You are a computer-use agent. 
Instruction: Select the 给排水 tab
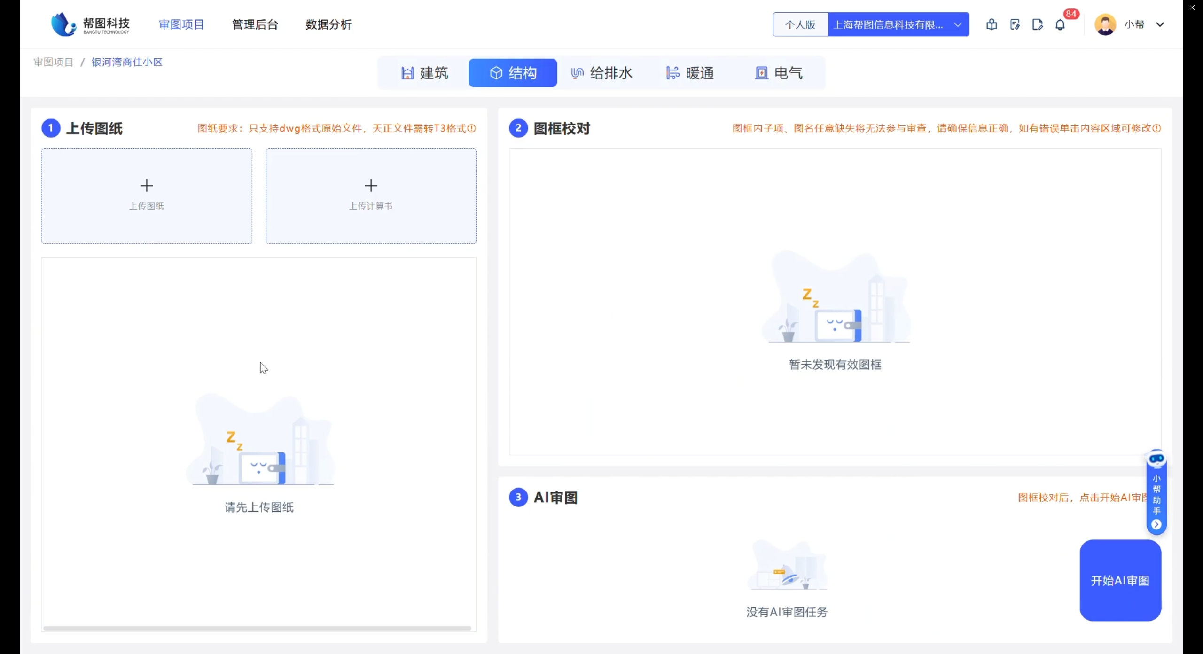(601, 73)
